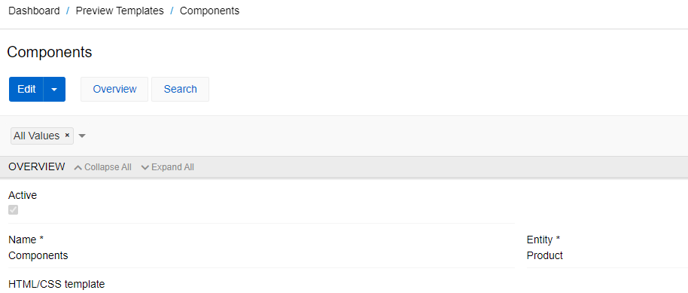Collapse all sections with Collapse All
688x293 pixels.
(x=103, y=167)
